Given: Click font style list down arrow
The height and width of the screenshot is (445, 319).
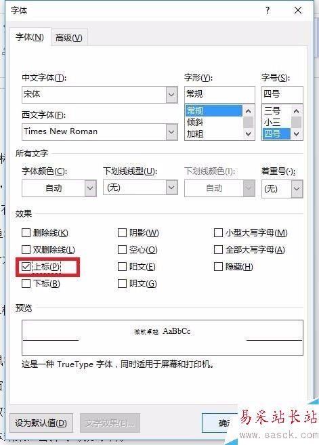Looking at the screenshot, I should pos(248,133).
